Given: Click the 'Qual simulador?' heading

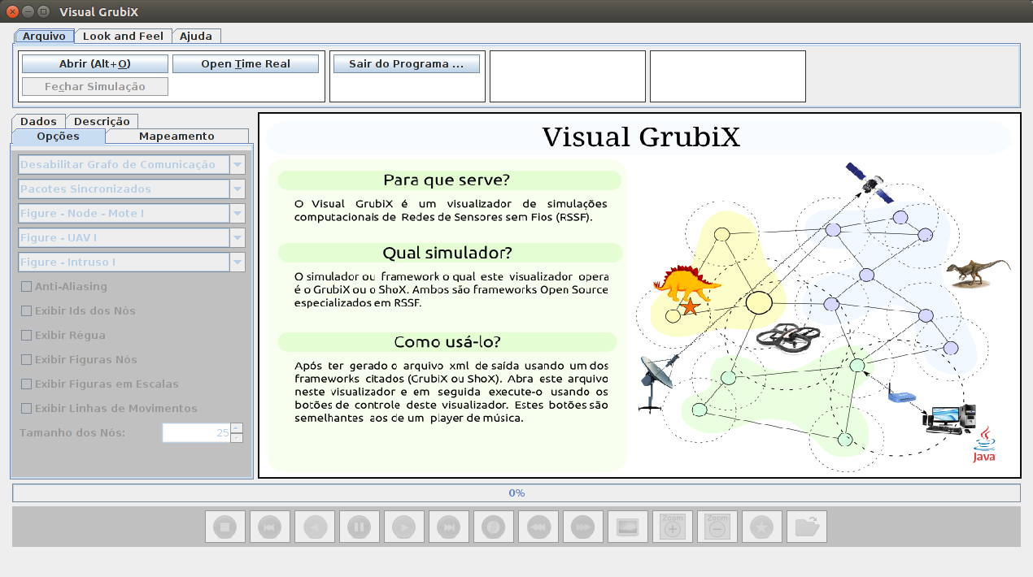Looking at the screenshot, I should click(x=450, y=252).
